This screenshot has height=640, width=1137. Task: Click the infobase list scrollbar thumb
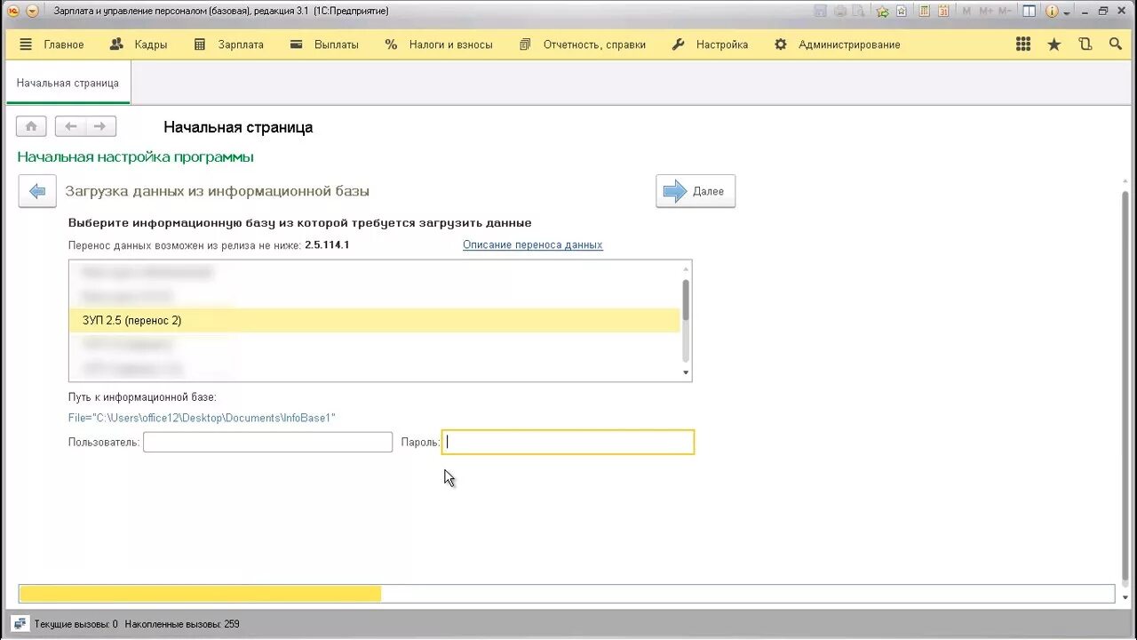(x=686, y=300)
